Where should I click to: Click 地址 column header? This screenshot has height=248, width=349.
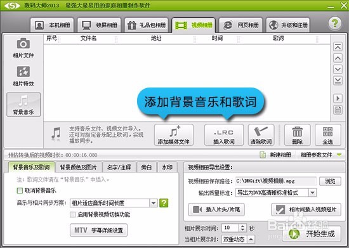156,39
